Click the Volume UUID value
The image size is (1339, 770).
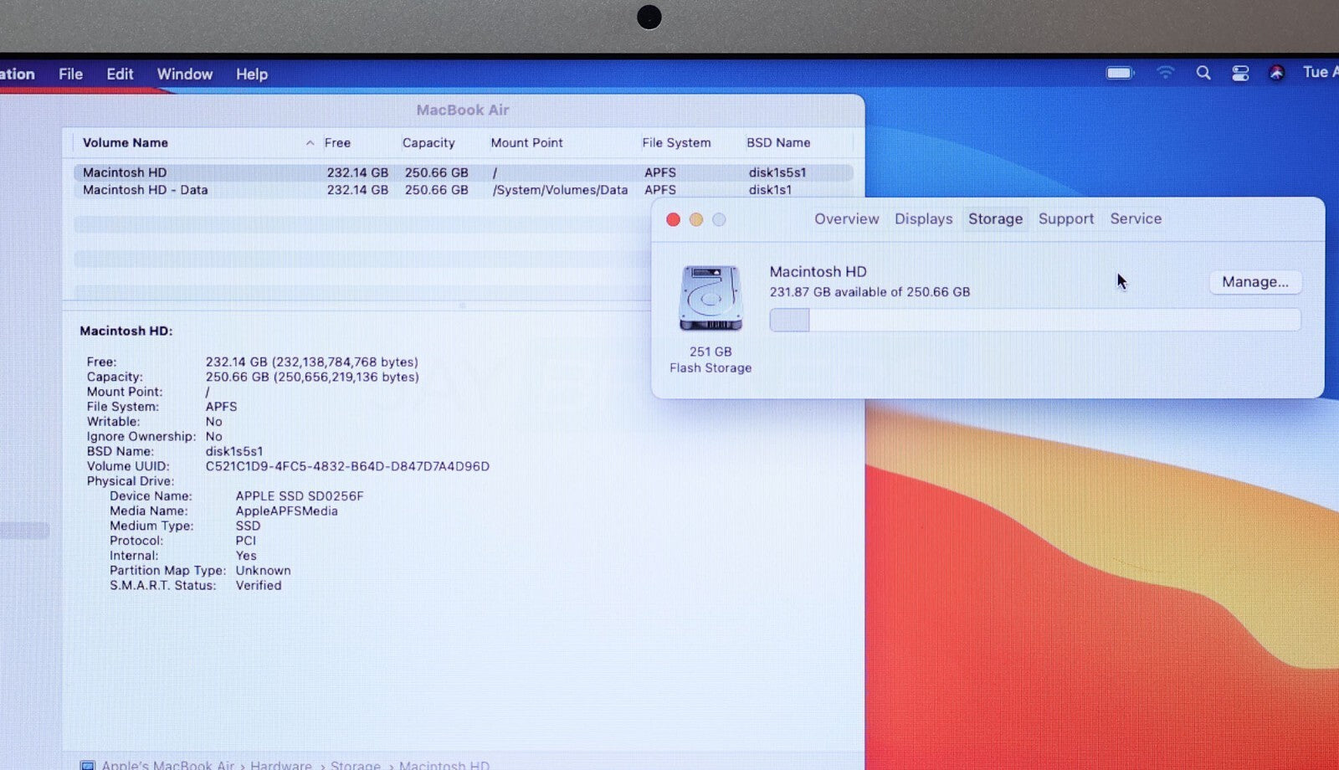(347, 466)
